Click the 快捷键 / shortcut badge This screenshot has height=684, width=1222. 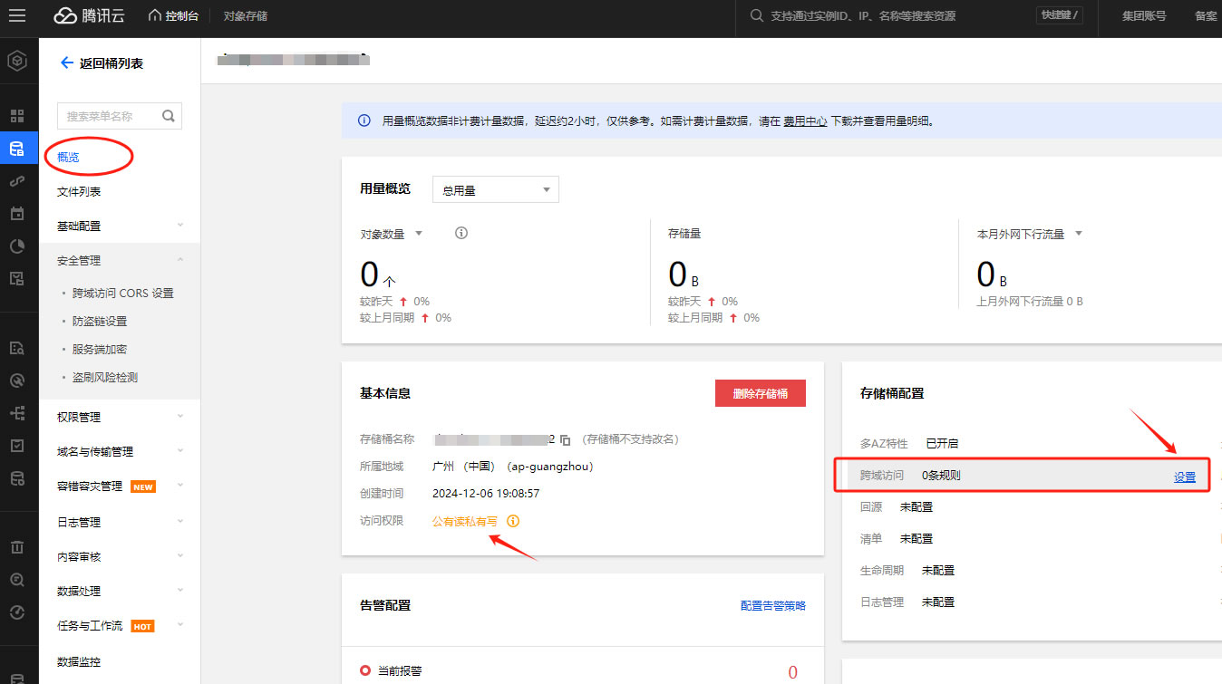pyautogui.click(x=1060, y=15)
